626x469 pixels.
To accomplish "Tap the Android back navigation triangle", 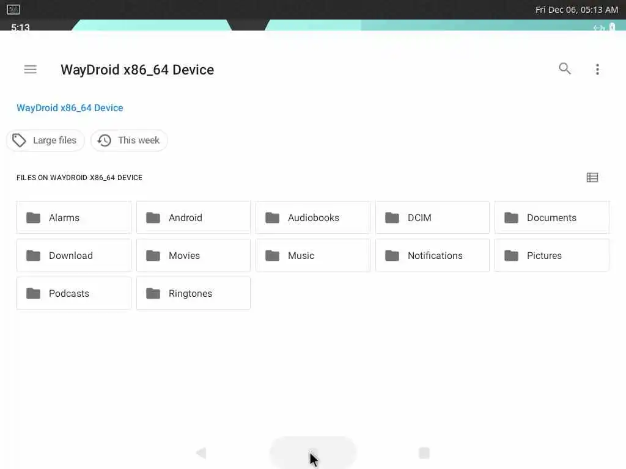I will 201,453.
